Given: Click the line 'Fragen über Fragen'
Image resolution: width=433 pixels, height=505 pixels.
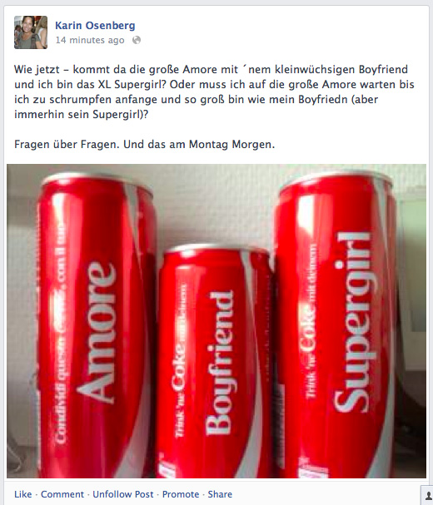Looking at the screenshot, I should pos(144,144).
